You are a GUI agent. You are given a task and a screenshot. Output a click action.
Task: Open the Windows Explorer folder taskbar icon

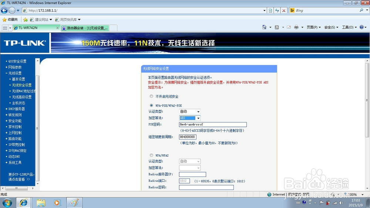pos(41,203)
